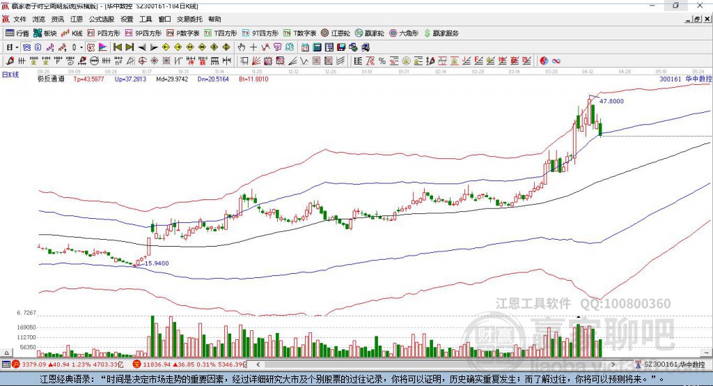Open the 行情 market quotes view
The image size is (713, 386).
click(x=17, y=33)
